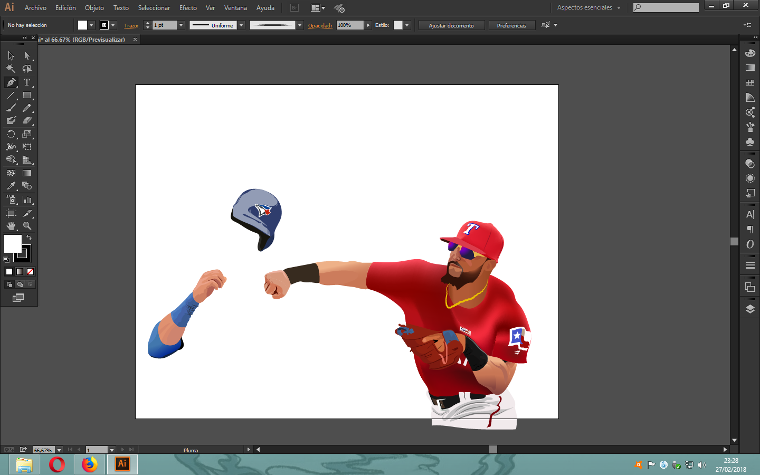Click the large white fill color swatch
760x475 pixels.
pos(12,244)
